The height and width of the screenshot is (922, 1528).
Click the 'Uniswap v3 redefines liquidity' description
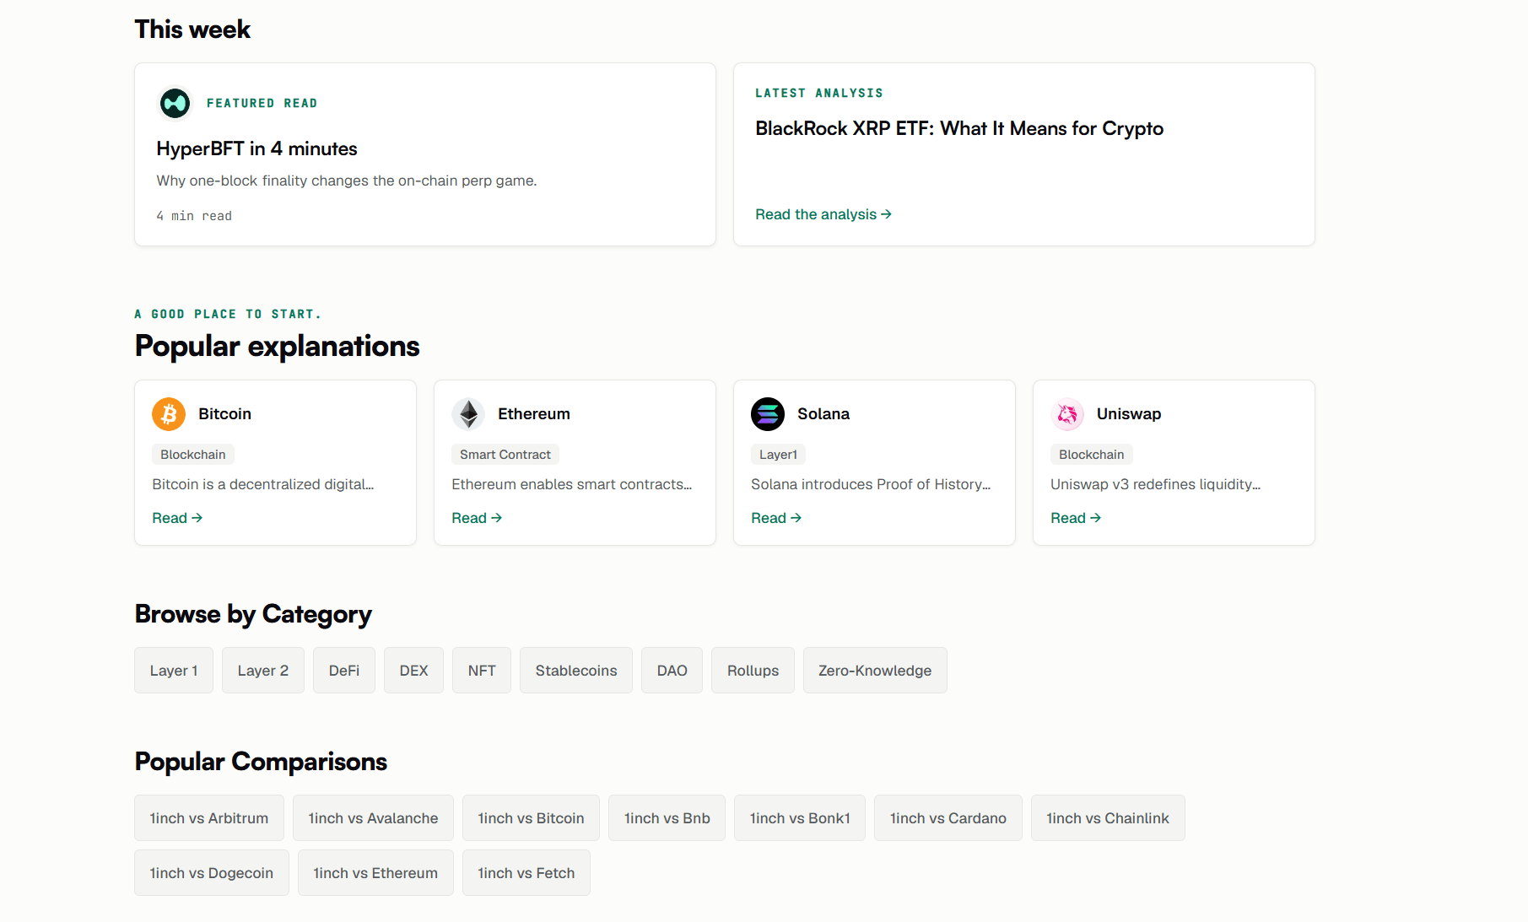tap(1155, 484)
